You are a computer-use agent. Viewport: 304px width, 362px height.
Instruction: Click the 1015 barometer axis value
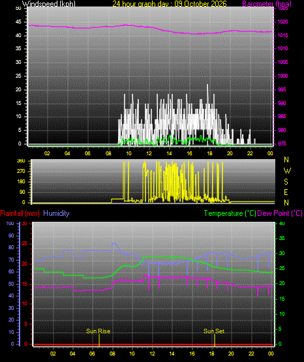(282, 36)
